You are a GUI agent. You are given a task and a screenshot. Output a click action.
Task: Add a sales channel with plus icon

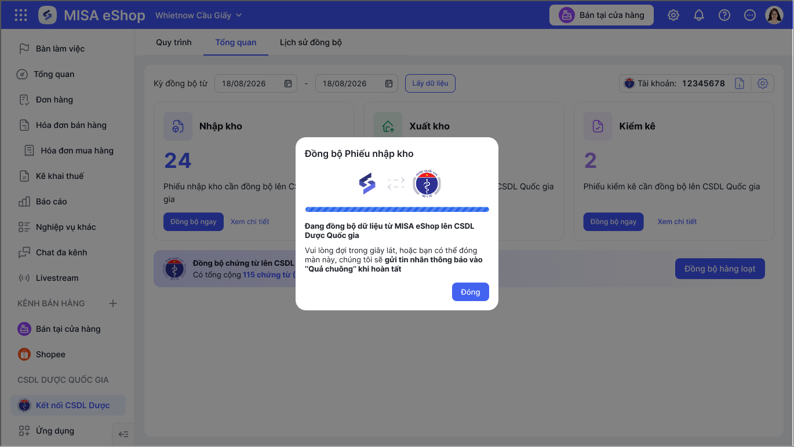(113, 303)
